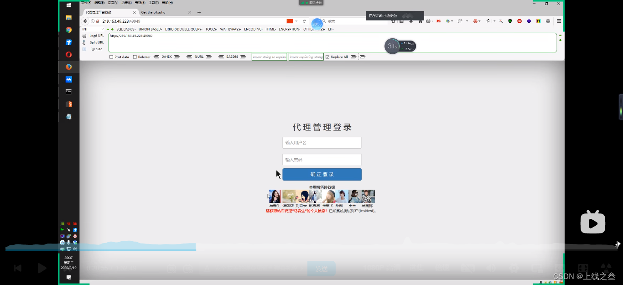623x285 pixels.
Task: Click the Bilibili play icon overlay
Action: coord(593,223)
